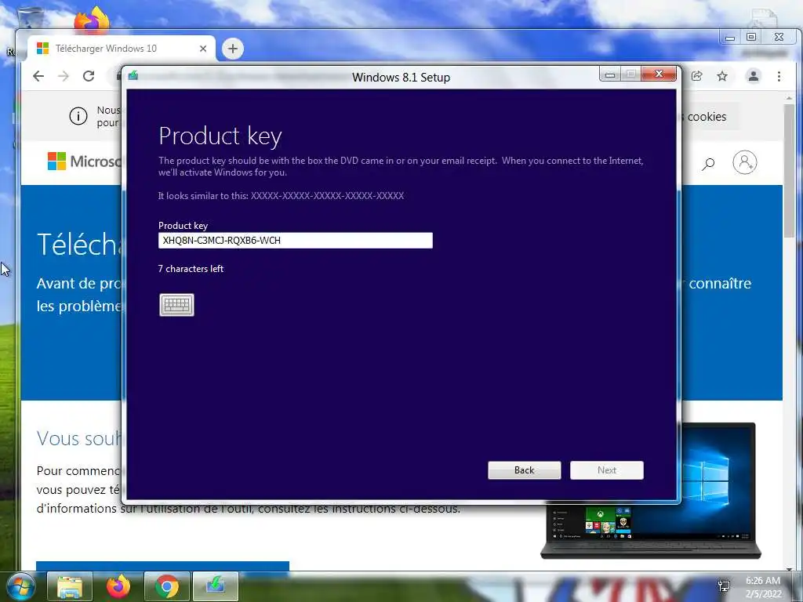Click the Firefox desktop shortcut icon

(x=92, y=20)
